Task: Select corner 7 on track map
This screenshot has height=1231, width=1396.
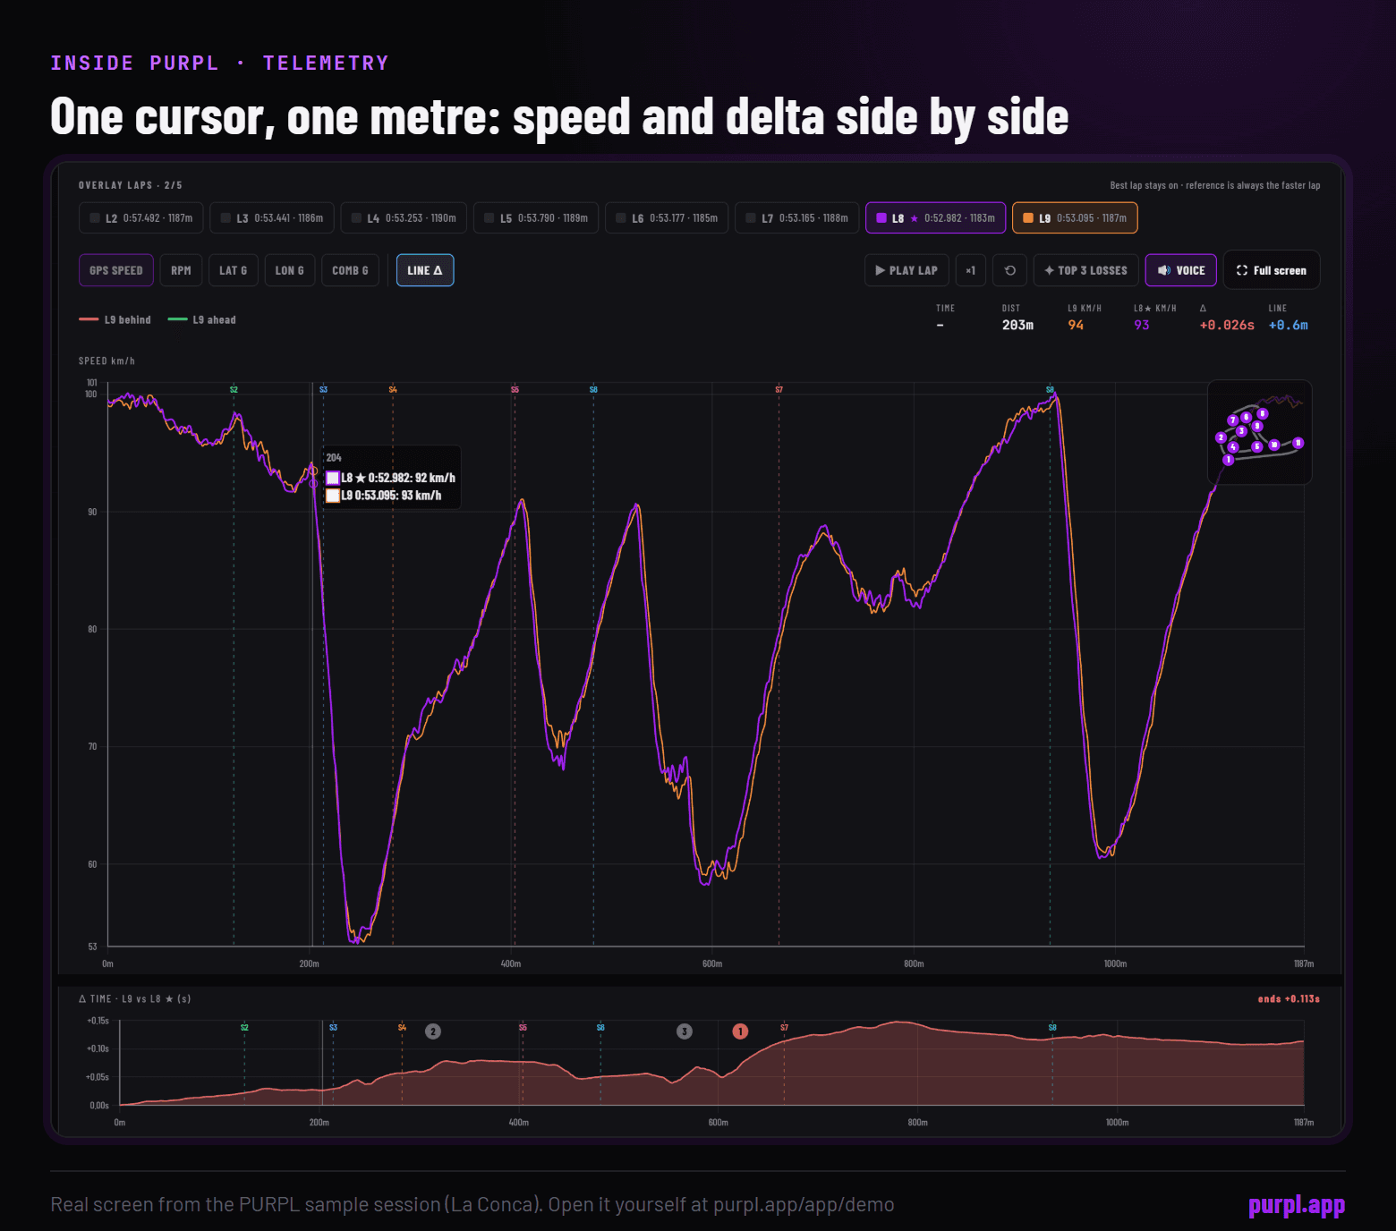Action: pyautogui.click(x=1232, y=420)
